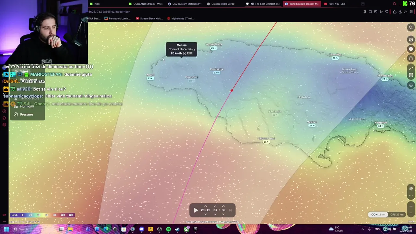Decrease the forecast hour with down arrow
416x234 pixels.
click(x=215, y=214)
